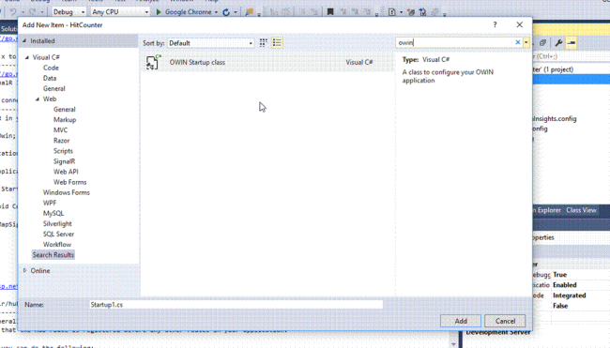
Task: Collapse the Visual C# tree node
Action: [27, 57]
